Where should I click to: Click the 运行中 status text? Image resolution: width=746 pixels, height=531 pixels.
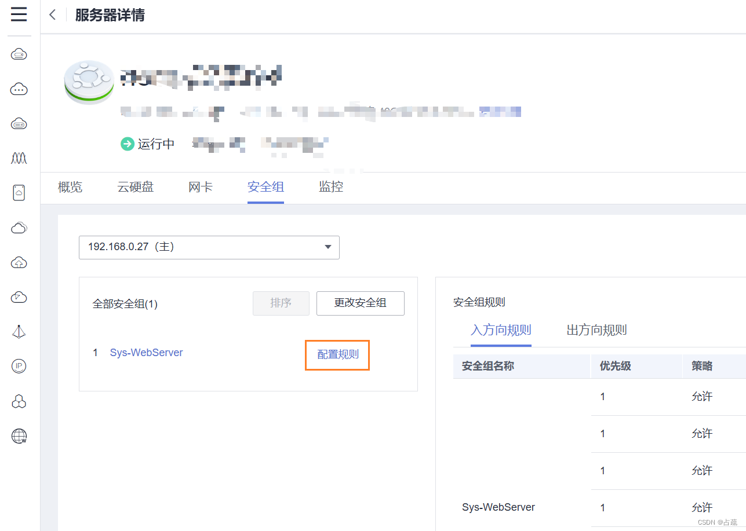(157, 144)
